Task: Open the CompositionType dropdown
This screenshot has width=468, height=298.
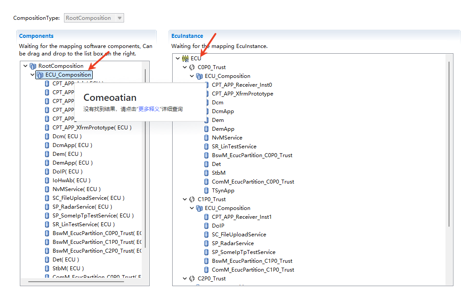Action: [x=120, y=18]
